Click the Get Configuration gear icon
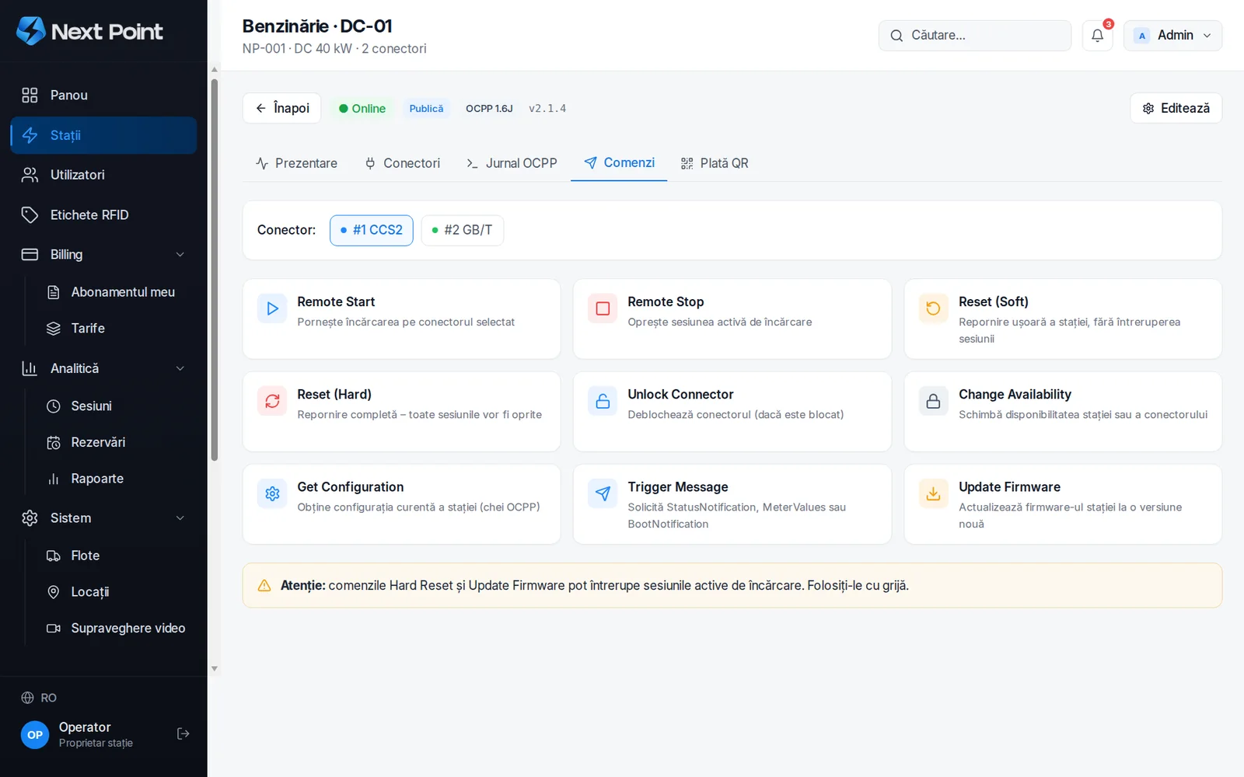Screen dimensions: 1244x777 272,493
